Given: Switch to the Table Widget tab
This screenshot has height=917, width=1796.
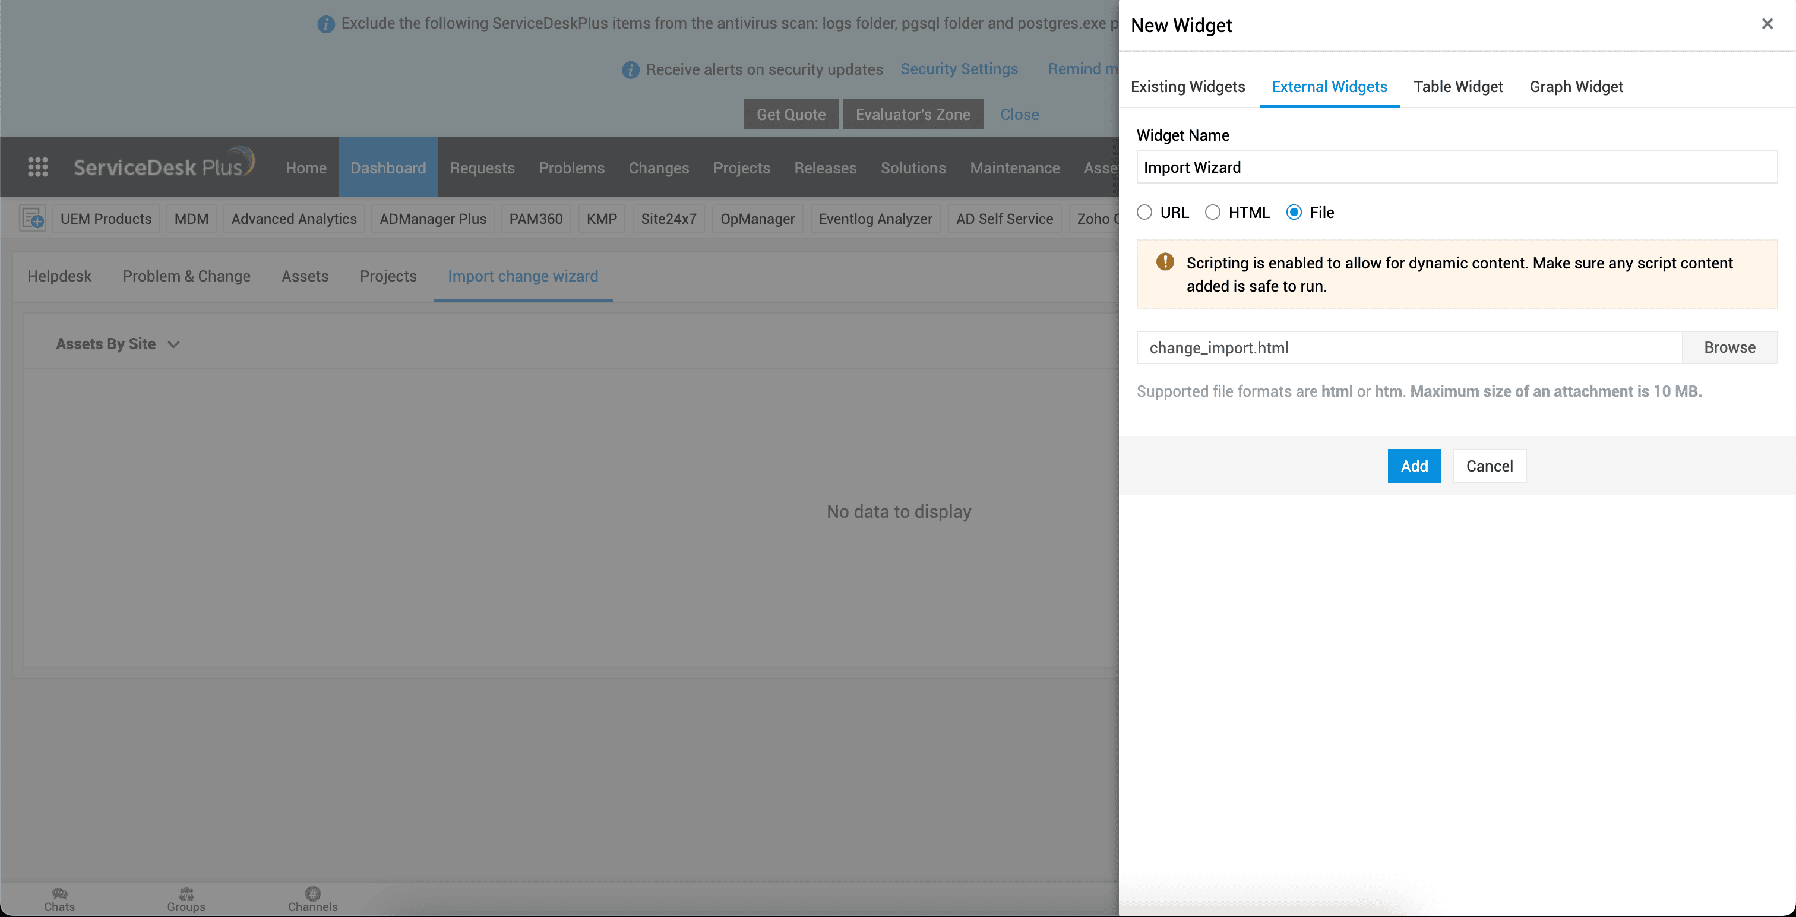Looking at the screenshot, I should click(1458, 87).
